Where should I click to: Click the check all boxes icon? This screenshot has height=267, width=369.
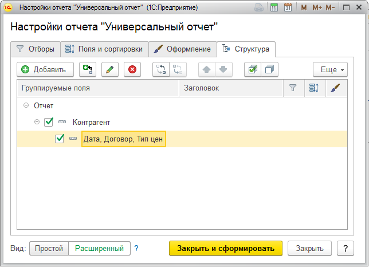pos(252,69)
